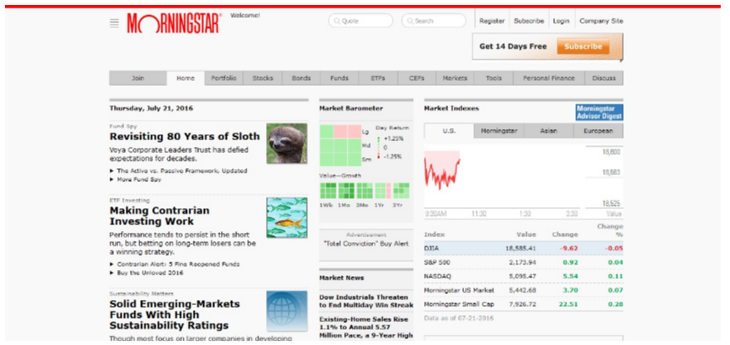730x345 pixels.
Task: Select the DJIA index row
Action: (523, 248)
